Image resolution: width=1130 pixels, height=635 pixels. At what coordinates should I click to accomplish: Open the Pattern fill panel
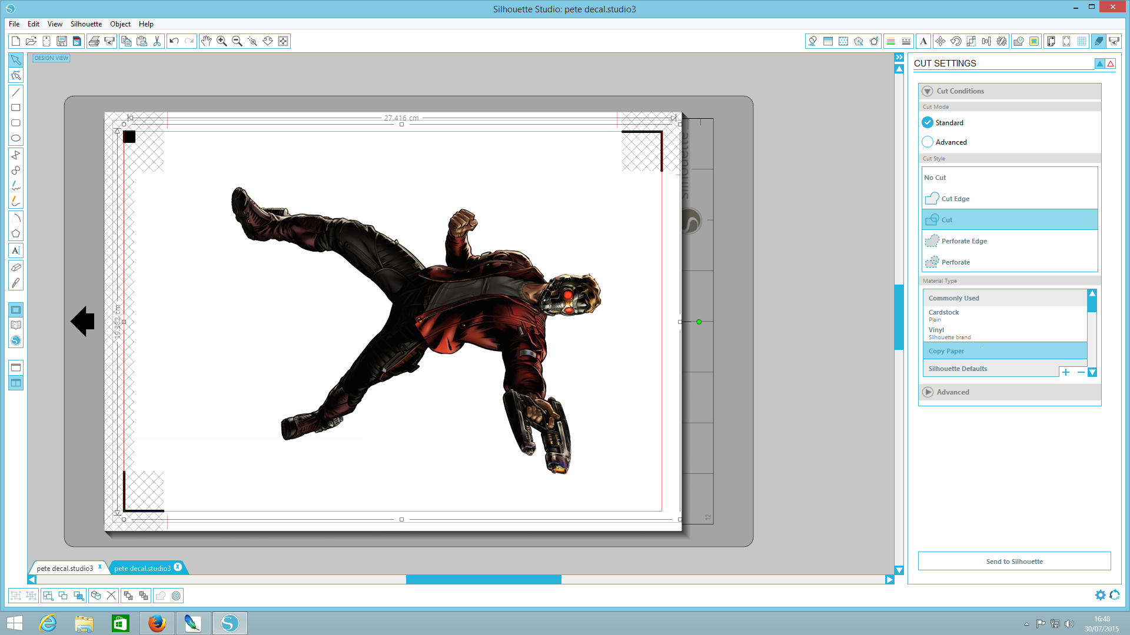tap(843, 41)
